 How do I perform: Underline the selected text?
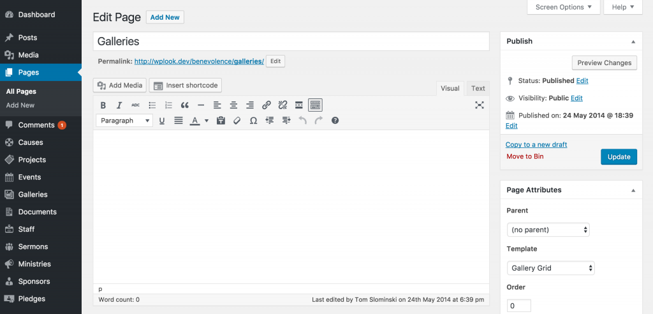click(x=162, y=121)
